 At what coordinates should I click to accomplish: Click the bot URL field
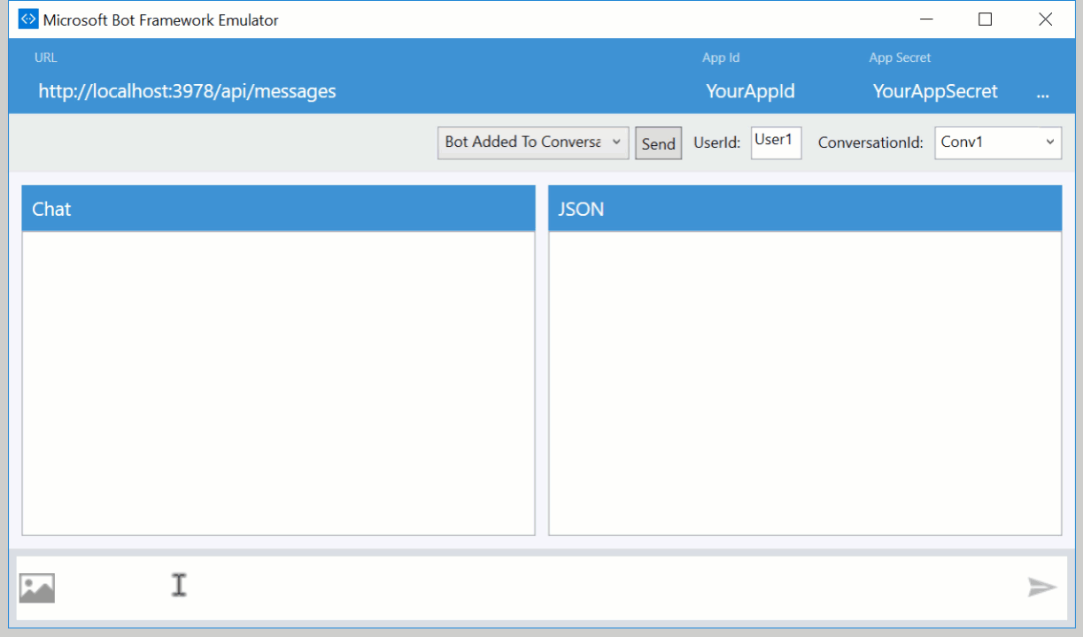(188, 90)
